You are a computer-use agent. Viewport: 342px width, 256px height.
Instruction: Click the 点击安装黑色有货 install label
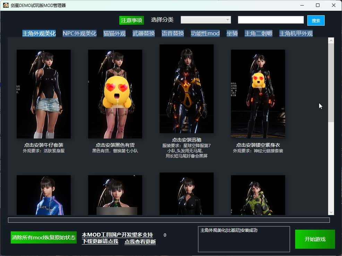pos(115,145)
